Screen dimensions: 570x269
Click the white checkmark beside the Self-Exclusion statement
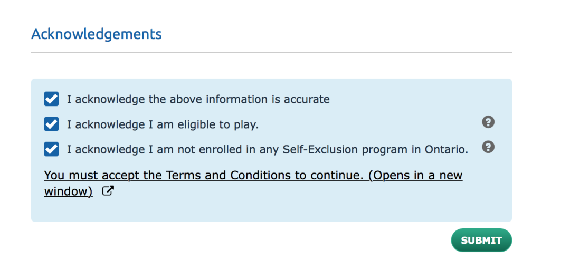point(51,149)
